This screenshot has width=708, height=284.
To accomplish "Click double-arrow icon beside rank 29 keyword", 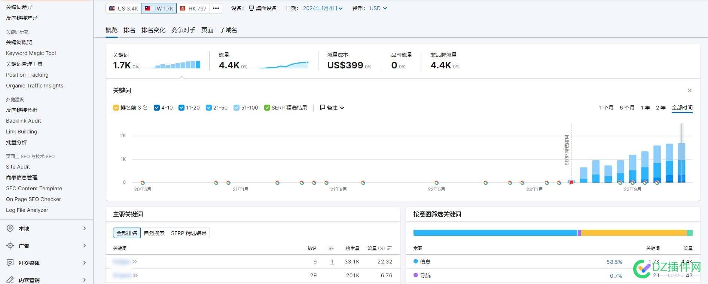I will point(135,275).
